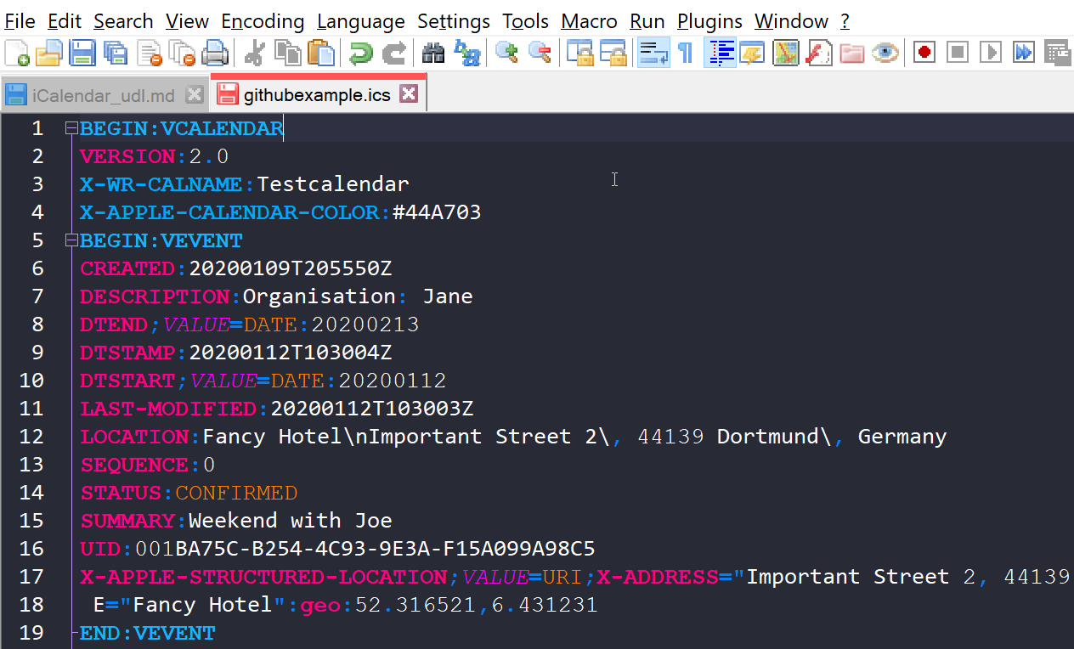Viewport: 1074px width, 649px height.
Task: Open the Encoding menu
Action: 263,21
